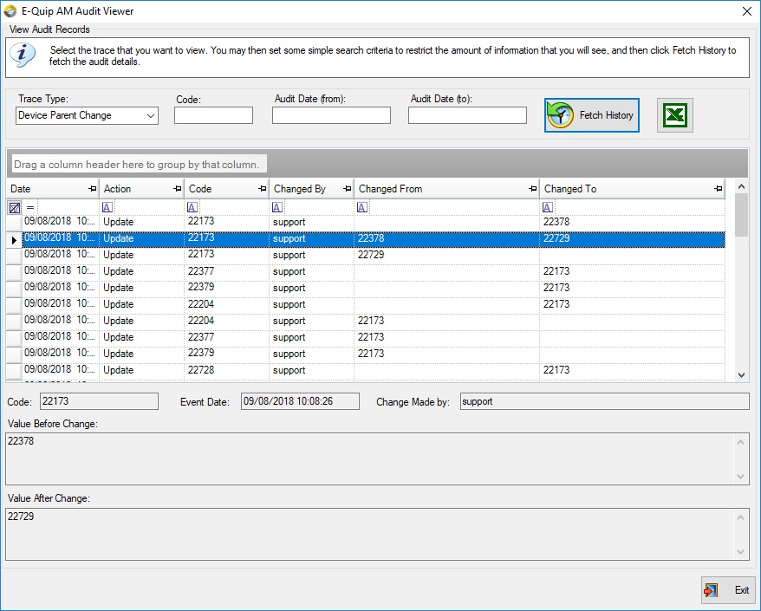Screen dimensions: 761x611
Task: Open the Code column filter operator icon
Action: coord(192,208)
